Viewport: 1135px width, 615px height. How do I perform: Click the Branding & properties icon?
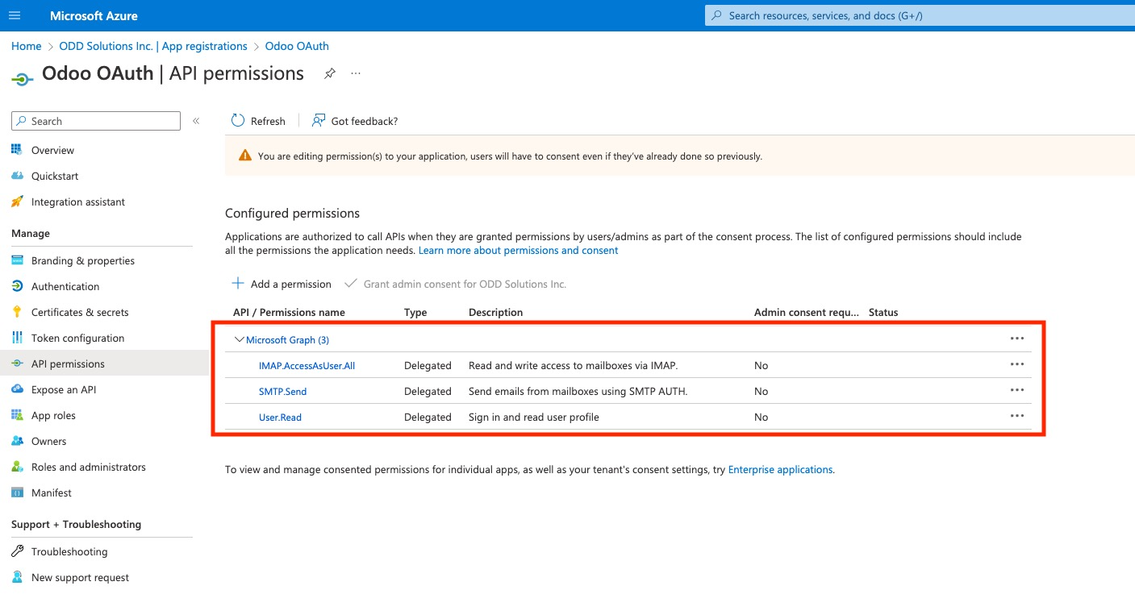click(17, 260)
